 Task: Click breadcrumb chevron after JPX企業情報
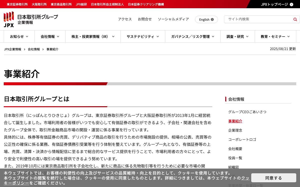24,49
